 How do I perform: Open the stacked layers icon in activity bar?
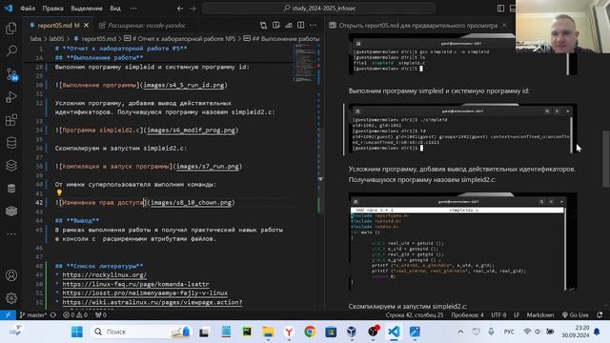click(11, 166)
